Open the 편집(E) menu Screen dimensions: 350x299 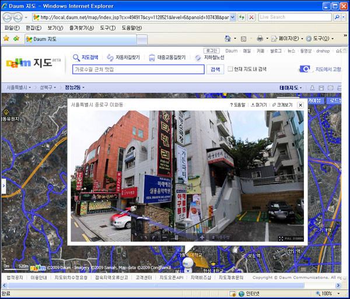(x=33, y=28)
